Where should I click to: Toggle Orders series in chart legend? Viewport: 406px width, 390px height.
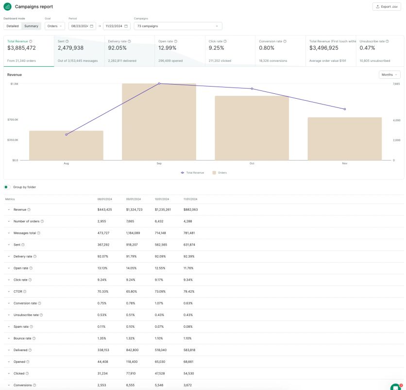[220, 173]
